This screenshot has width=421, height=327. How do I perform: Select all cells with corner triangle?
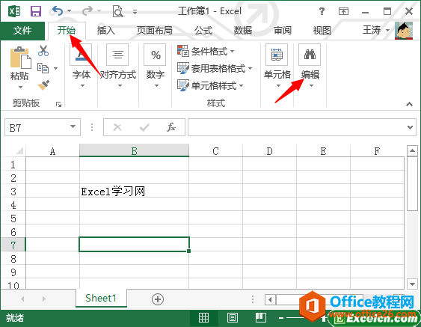19,150
